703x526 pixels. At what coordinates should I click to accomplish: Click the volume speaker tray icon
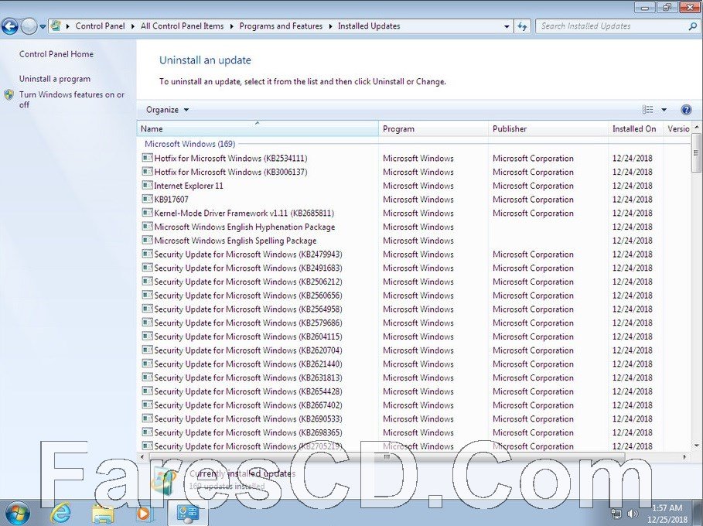click(633, 514)
